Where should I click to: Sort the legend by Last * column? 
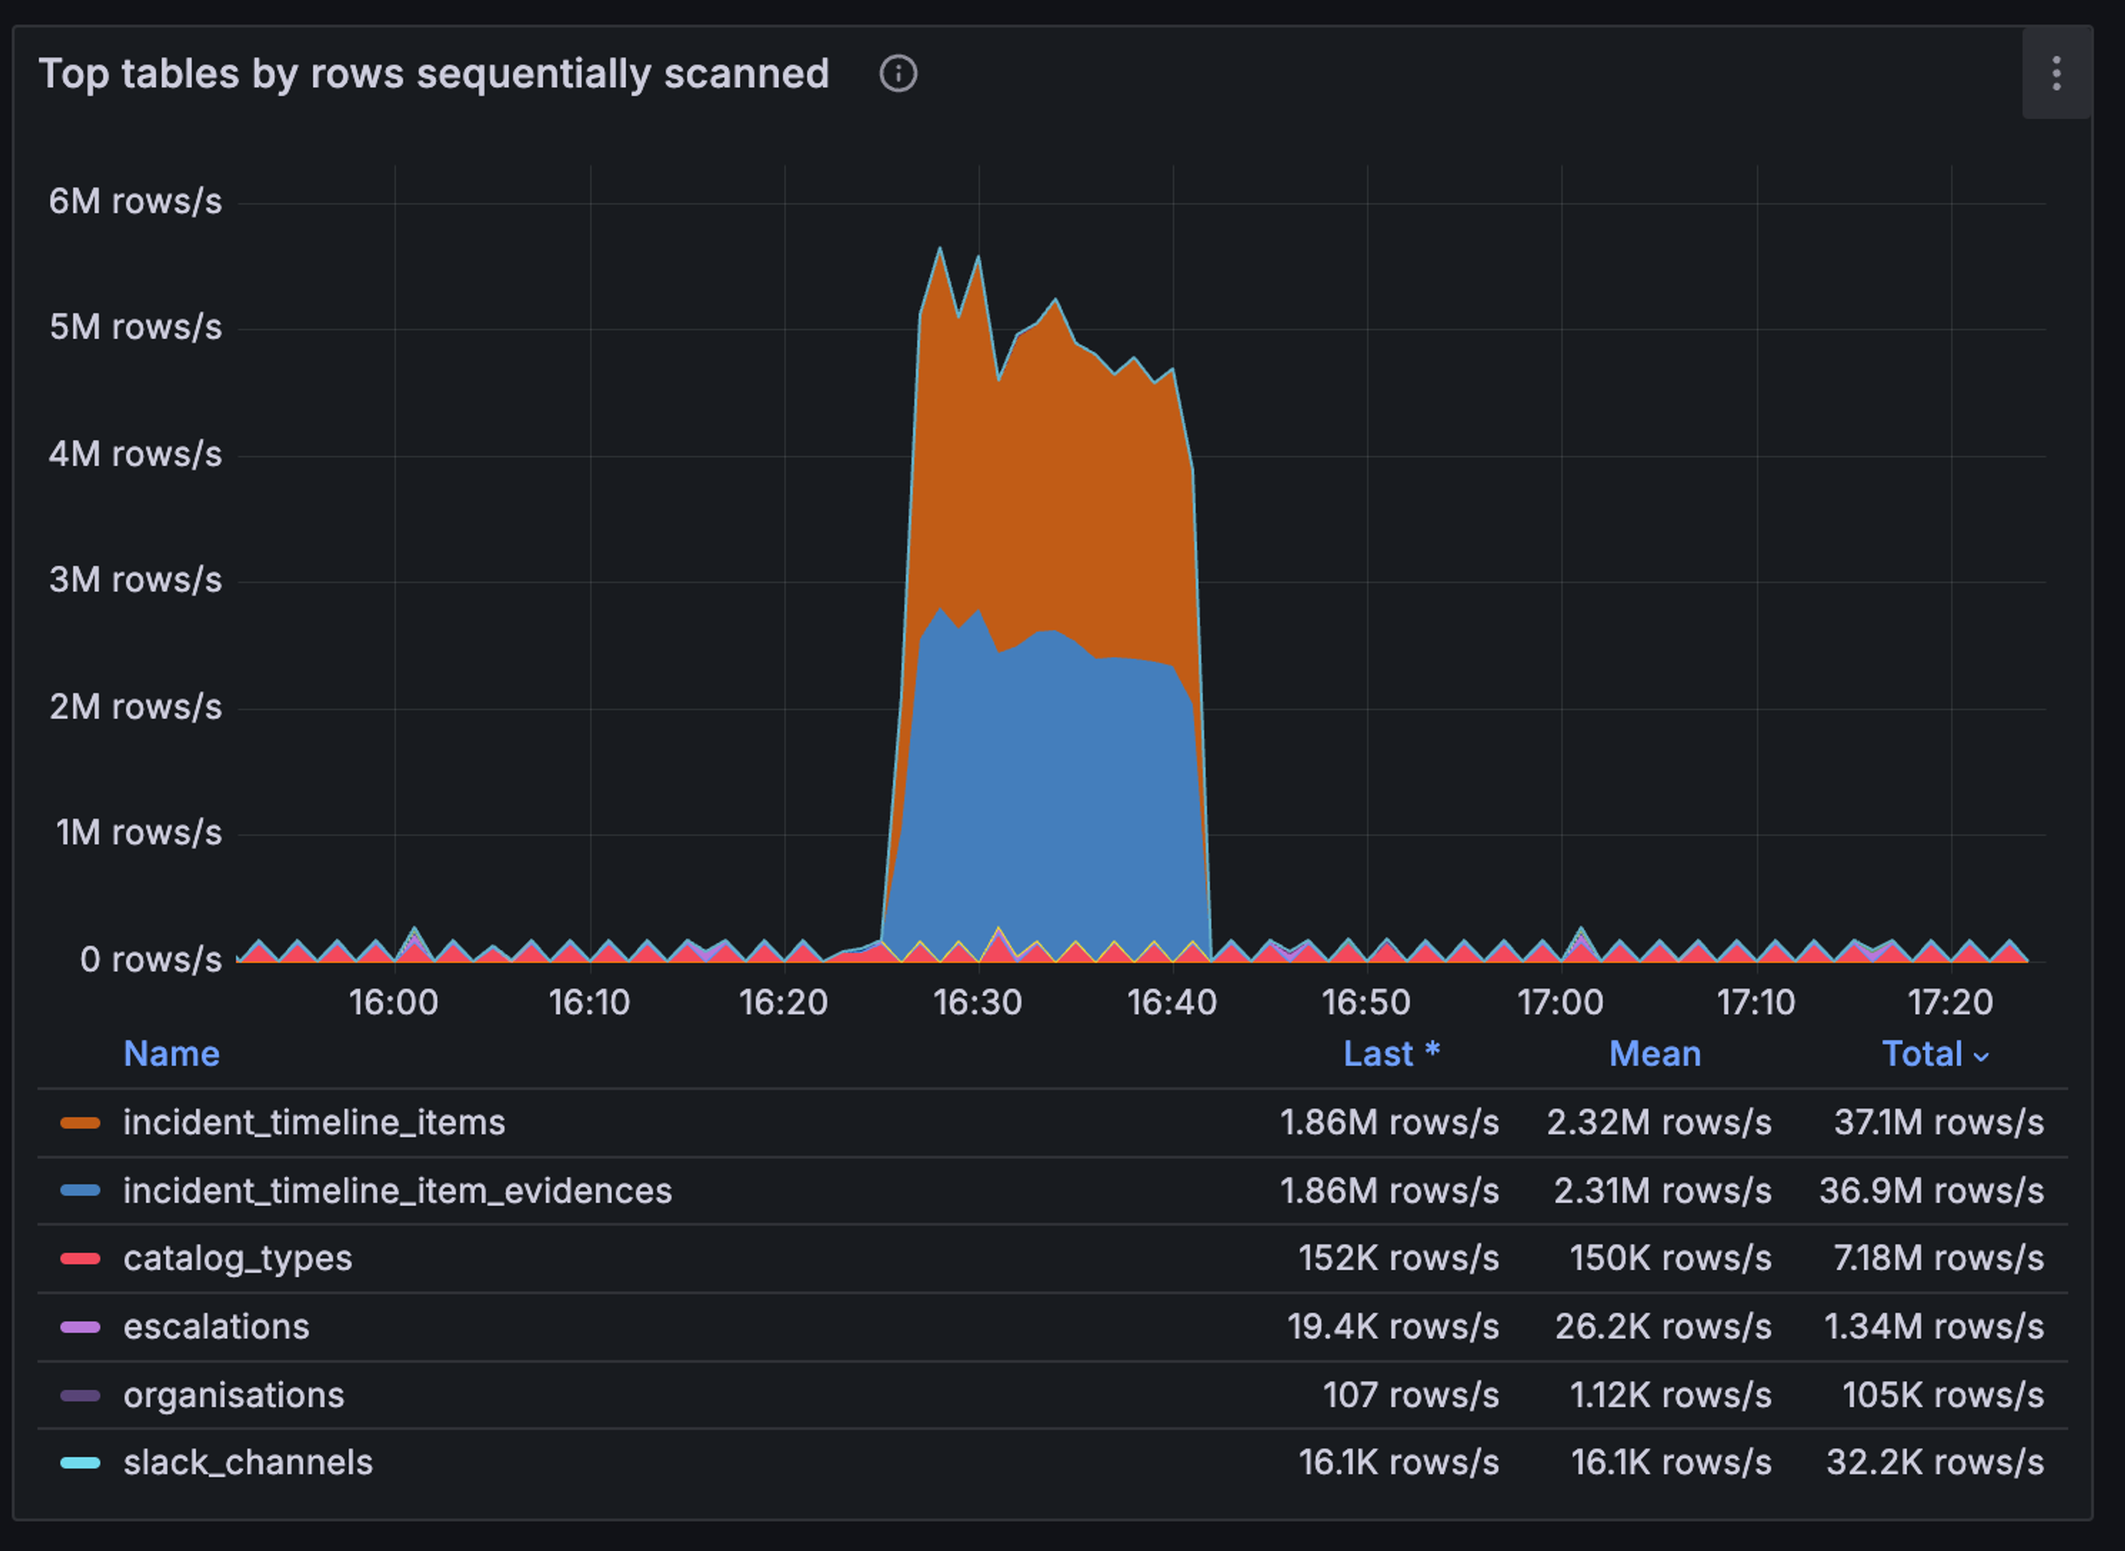pyautogui.click(x=1390, y=1053)
